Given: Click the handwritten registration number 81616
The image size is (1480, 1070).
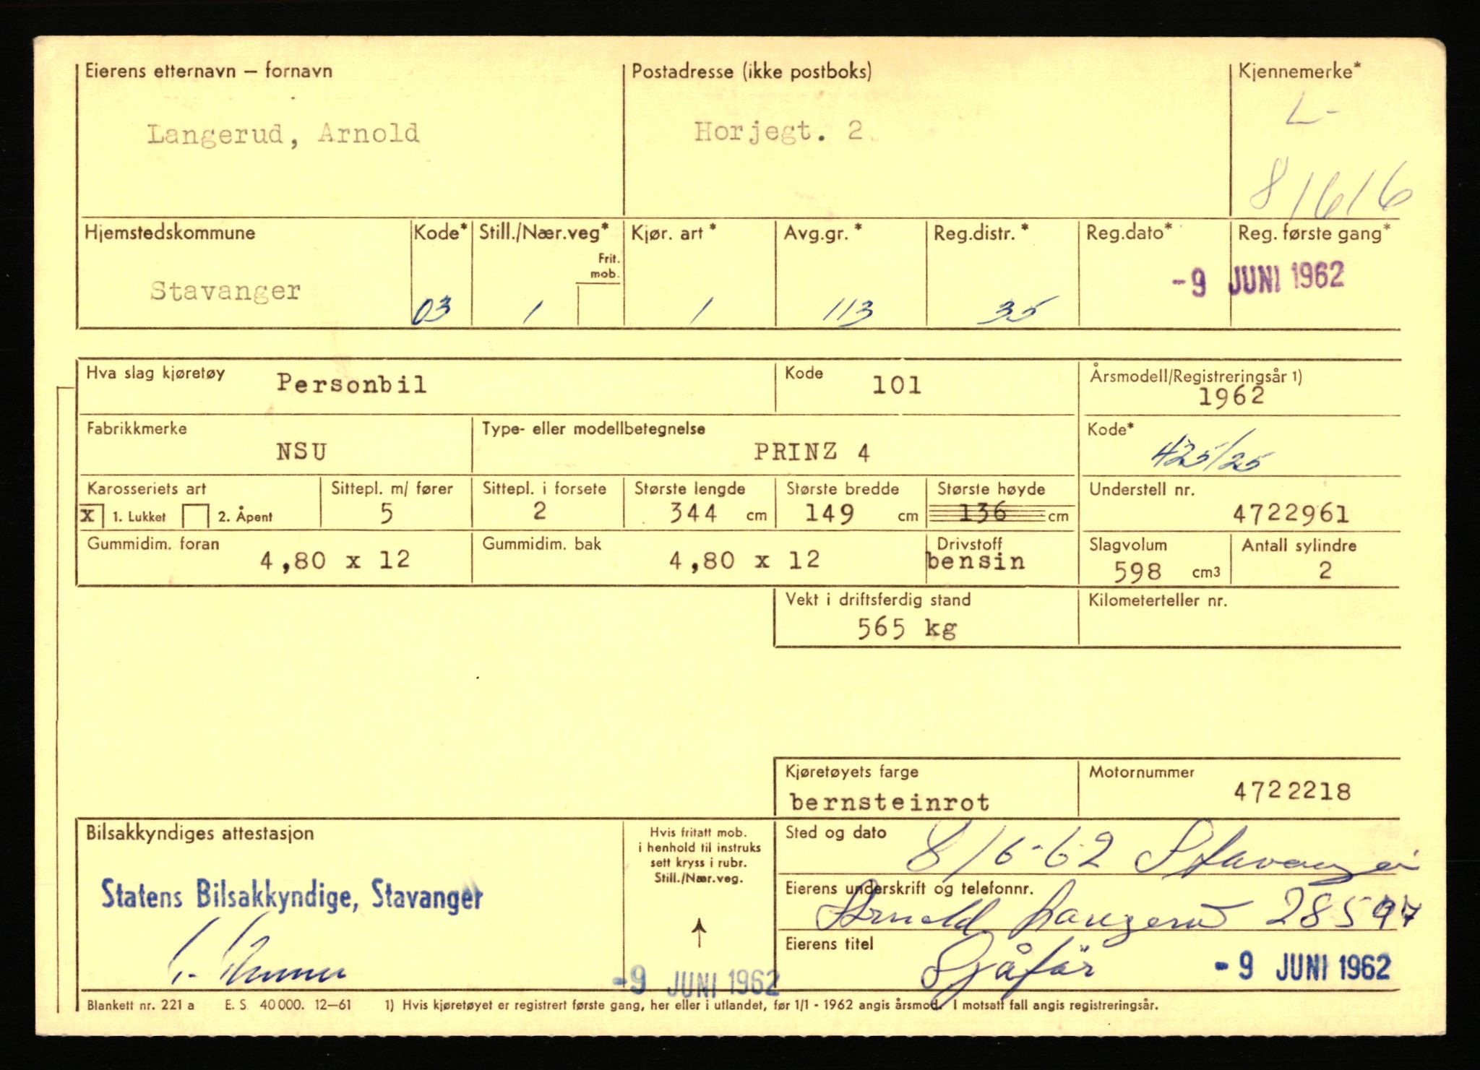Looking at the screenshot, I should 1331,191.
